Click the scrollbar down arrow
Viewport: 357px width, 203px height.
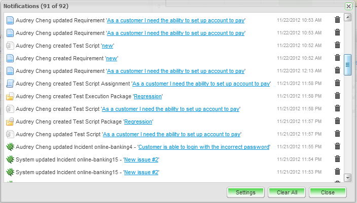pos(348,178)
